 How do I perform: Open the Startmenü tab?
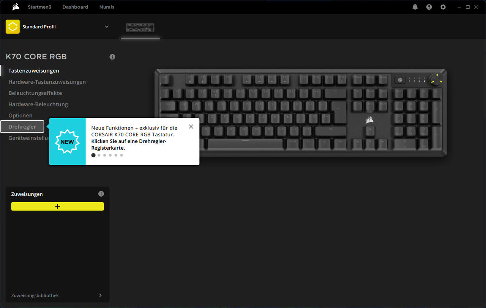point(39,7)
